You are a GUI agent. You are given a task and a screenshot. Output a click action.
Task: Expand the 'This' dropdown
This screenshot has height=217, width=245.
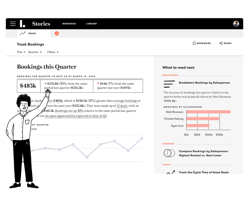click(x=21, y=52)
